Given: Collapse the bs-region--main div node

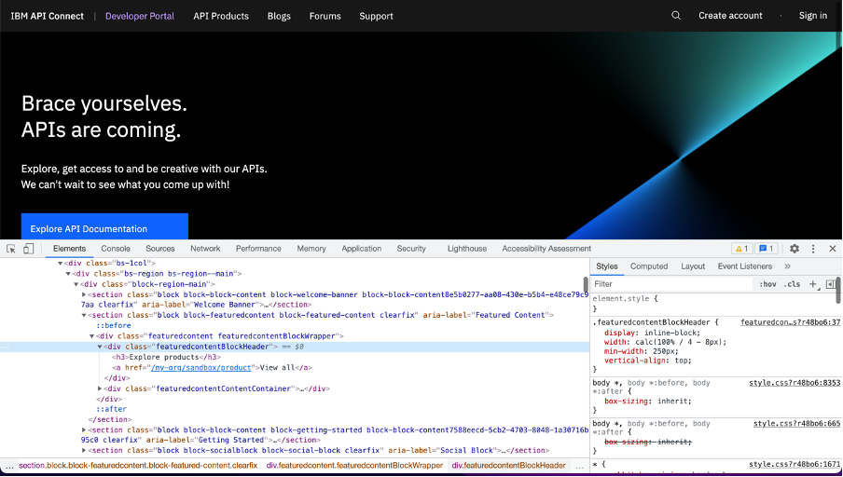Looking at the screenshot, I should pos(68,274).
